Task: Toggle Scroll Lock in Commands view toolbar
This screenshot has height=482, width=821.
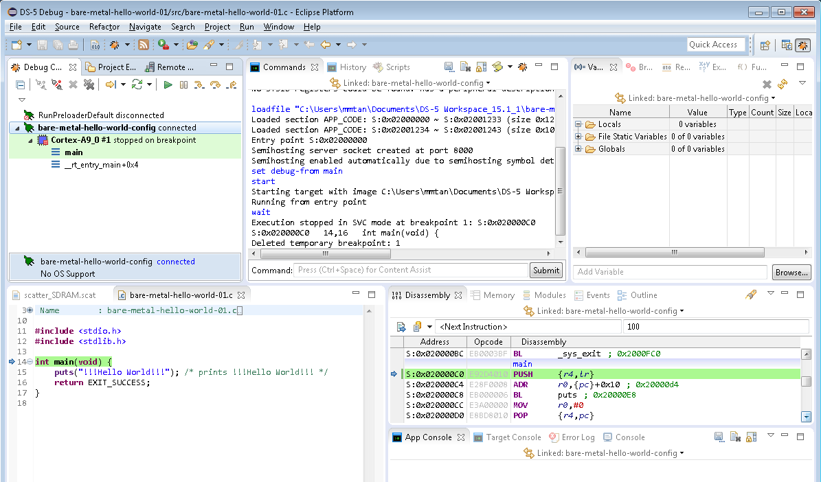Action: tap(481, 67)
